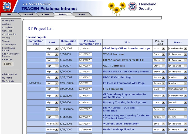Open Rank dropdown for Wellness Slide Presentation
This screenshot has height=134, width=189.
pos(52,124)
